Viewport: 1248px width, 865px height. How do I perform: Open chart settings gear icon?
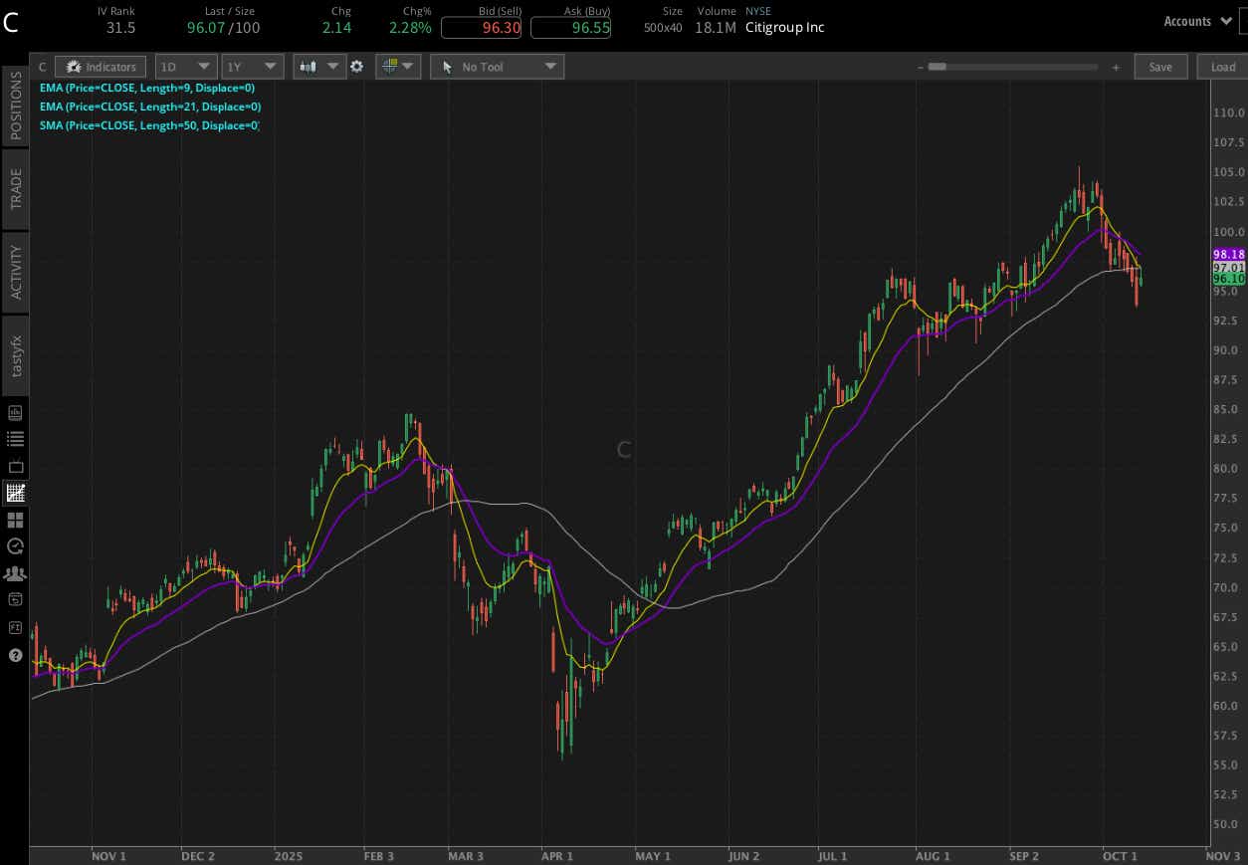click(356, 67)
